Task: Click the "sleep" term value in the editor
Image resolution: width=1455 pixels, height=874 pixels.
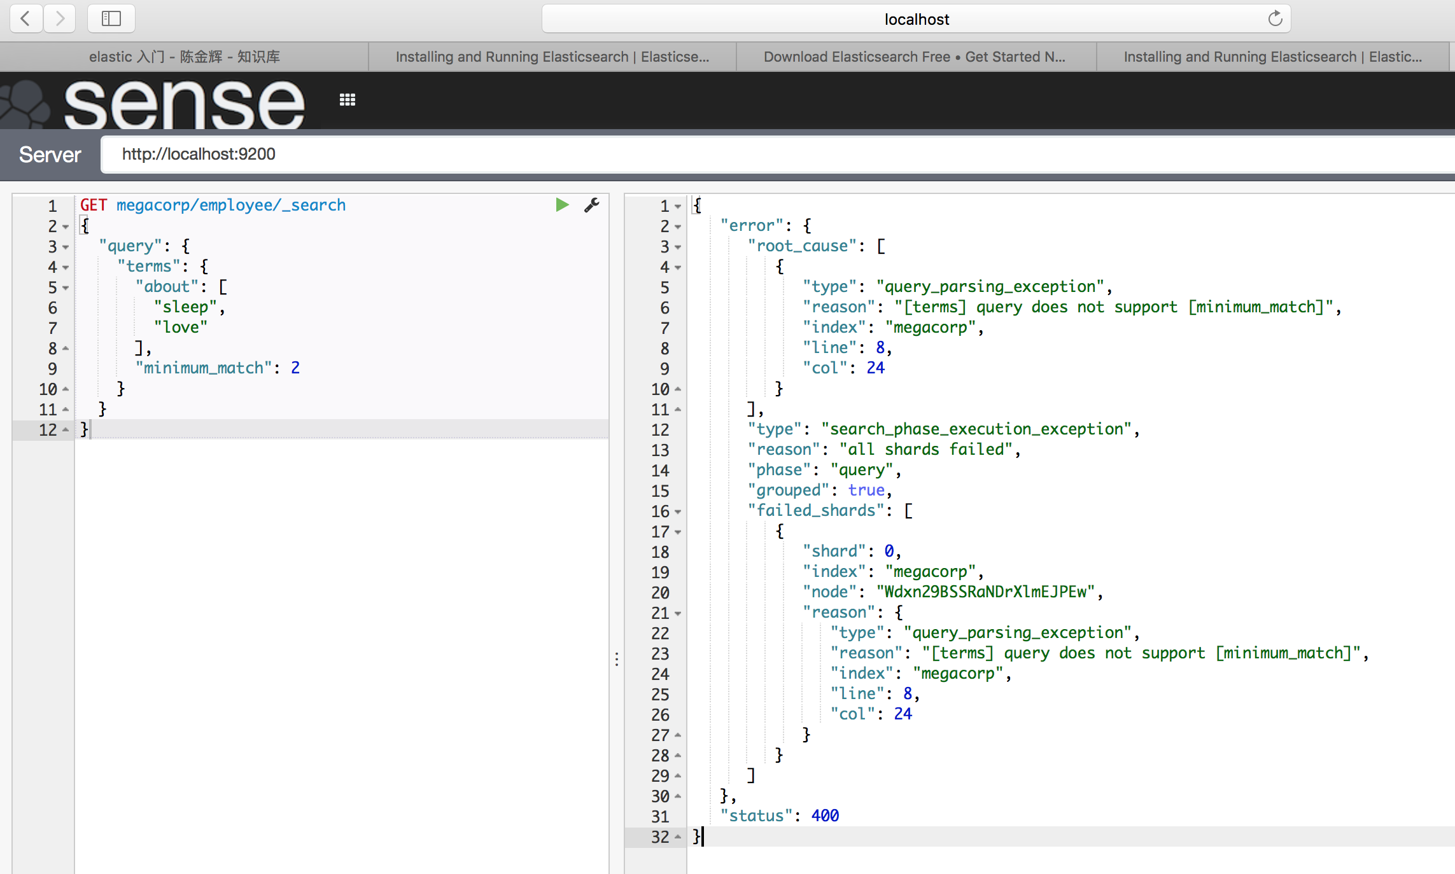Action: pyautogui.click(x=186, y=307)
